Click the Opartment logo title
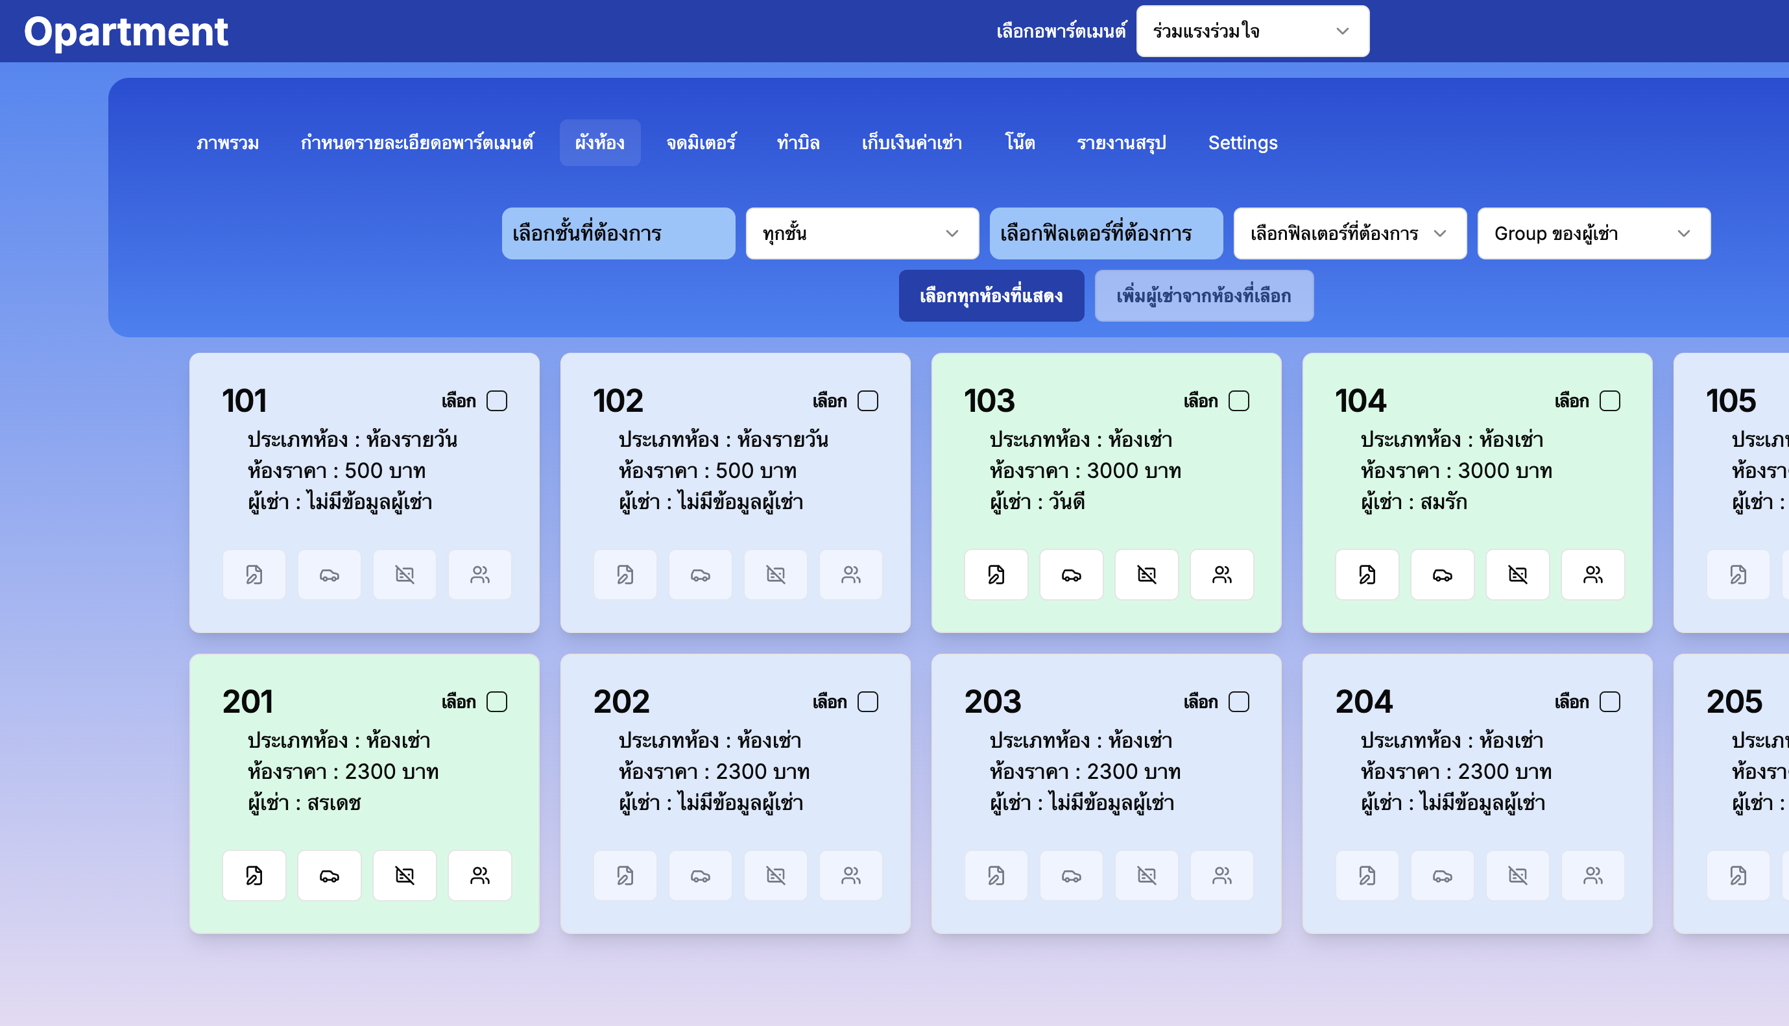Screen dimensions: 1789x1026 tap(125, 31)
